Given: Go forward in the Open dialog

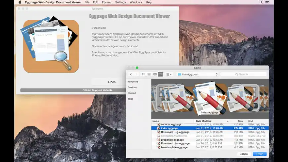Looking at the screenshot, I should [x=136, y=74].
